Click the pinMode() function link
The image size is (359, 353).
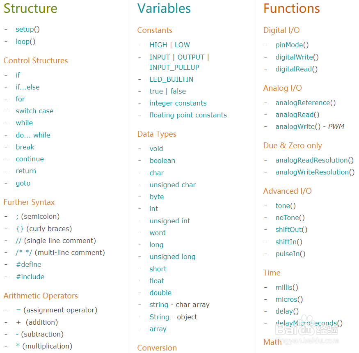coord(292,45)
